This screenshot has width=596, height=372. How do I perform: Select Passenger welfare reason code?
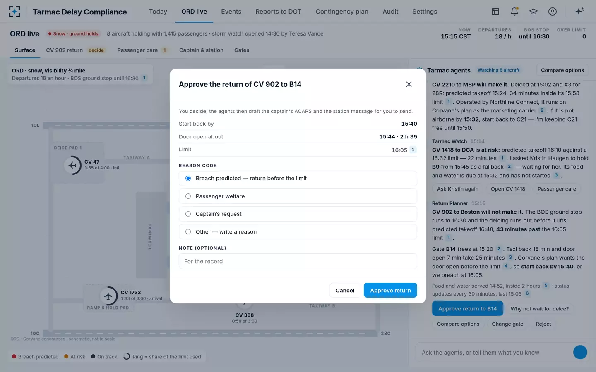(298, 196)
